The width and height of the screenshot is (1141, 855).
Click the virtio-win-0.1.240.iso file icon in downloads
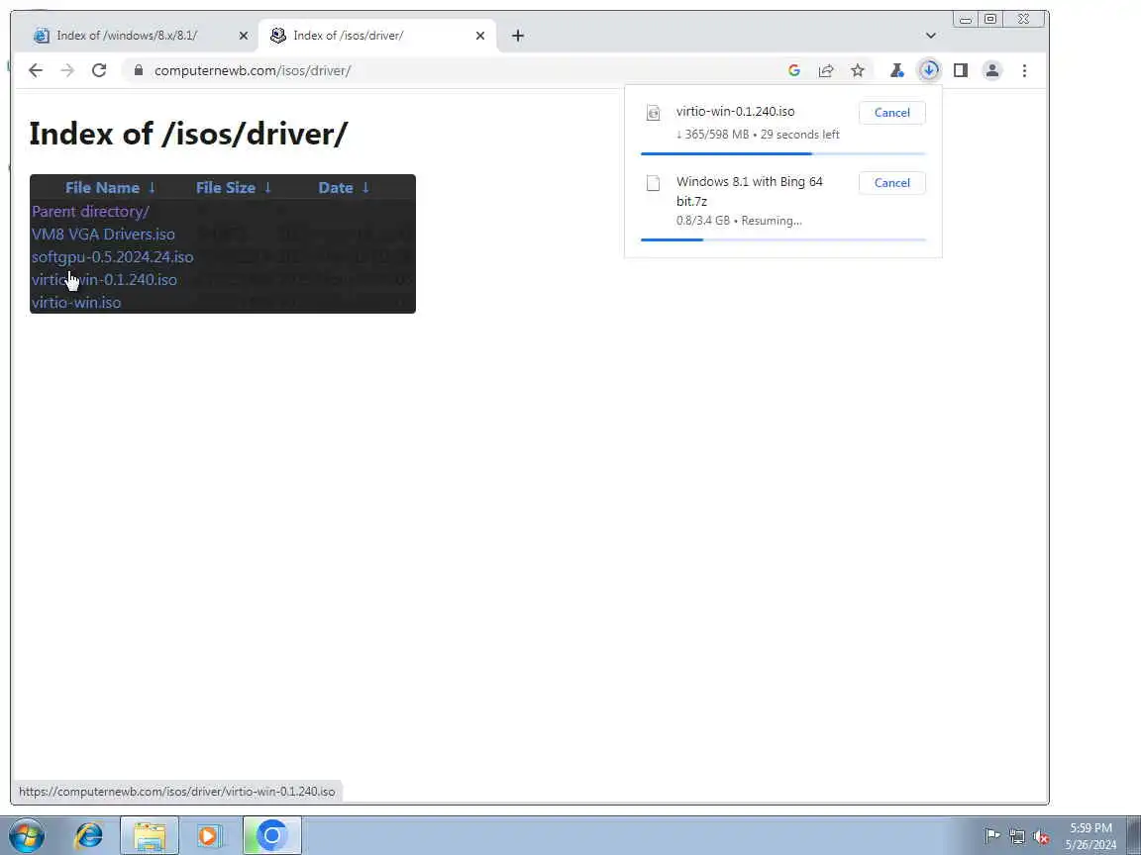(x=654, y=113)
